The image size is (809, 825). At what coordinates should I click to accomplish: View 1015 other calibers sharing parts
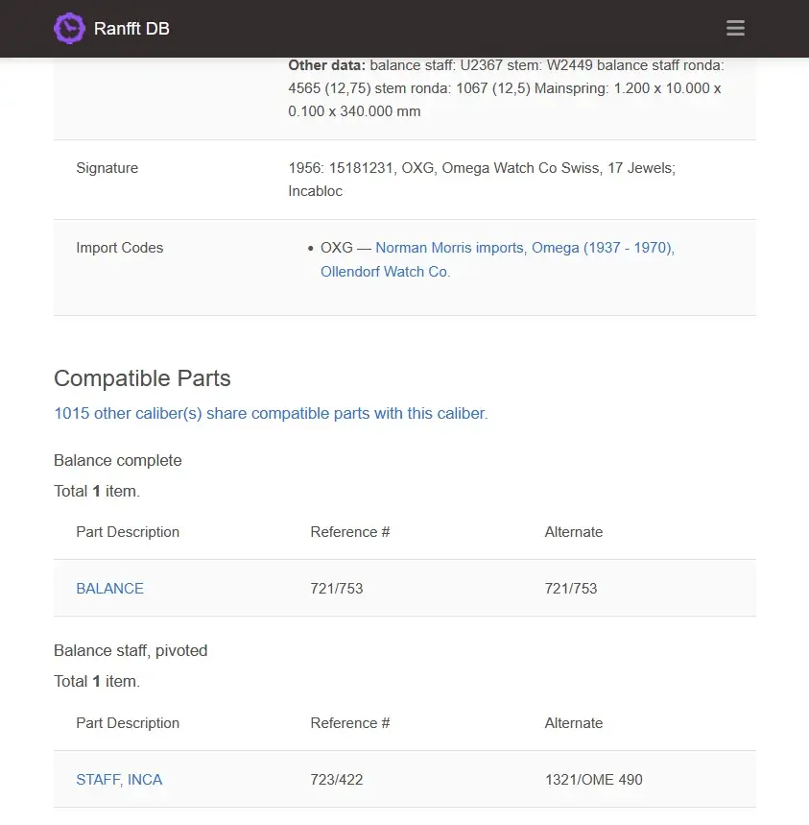coord(271,414)
